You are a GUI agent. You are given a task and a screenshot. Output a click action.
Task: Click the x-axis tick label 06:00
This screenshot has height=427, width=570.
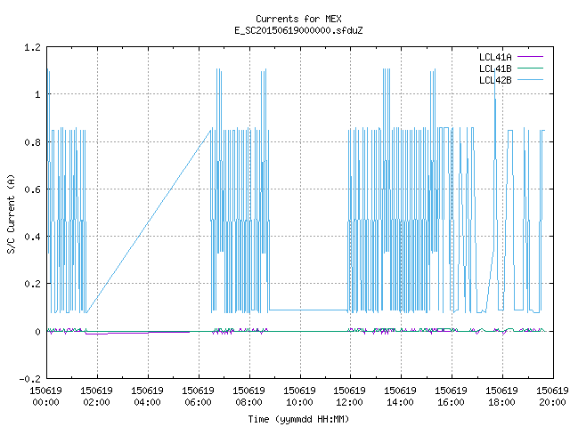pos(198,402)
